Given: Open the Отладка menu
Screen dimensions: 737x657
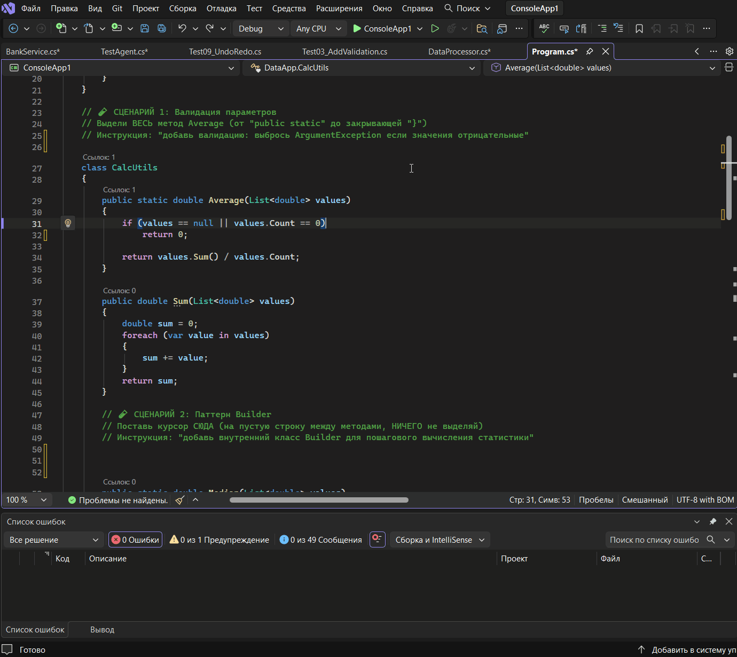Looking at the screenshot, I should pos(221,9).
